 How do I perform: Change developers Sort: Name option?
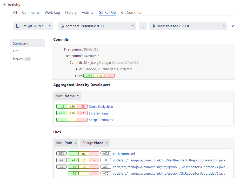click(67, 96)
